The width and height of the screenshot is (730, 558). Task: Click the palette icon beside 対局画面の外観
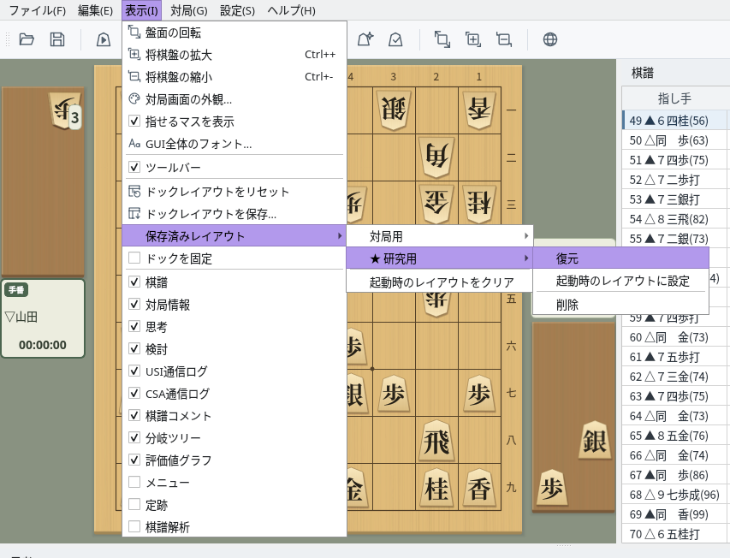click(134, 98)
